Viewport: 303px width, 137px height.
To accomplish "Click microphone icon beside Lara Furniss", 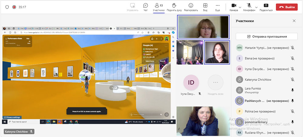I will tap(293, 90).
